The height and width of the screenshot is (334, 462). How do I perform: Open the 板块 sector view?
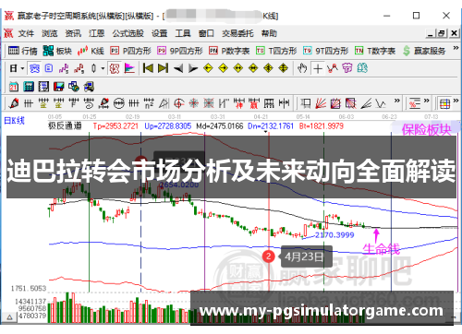pos(57,51)
